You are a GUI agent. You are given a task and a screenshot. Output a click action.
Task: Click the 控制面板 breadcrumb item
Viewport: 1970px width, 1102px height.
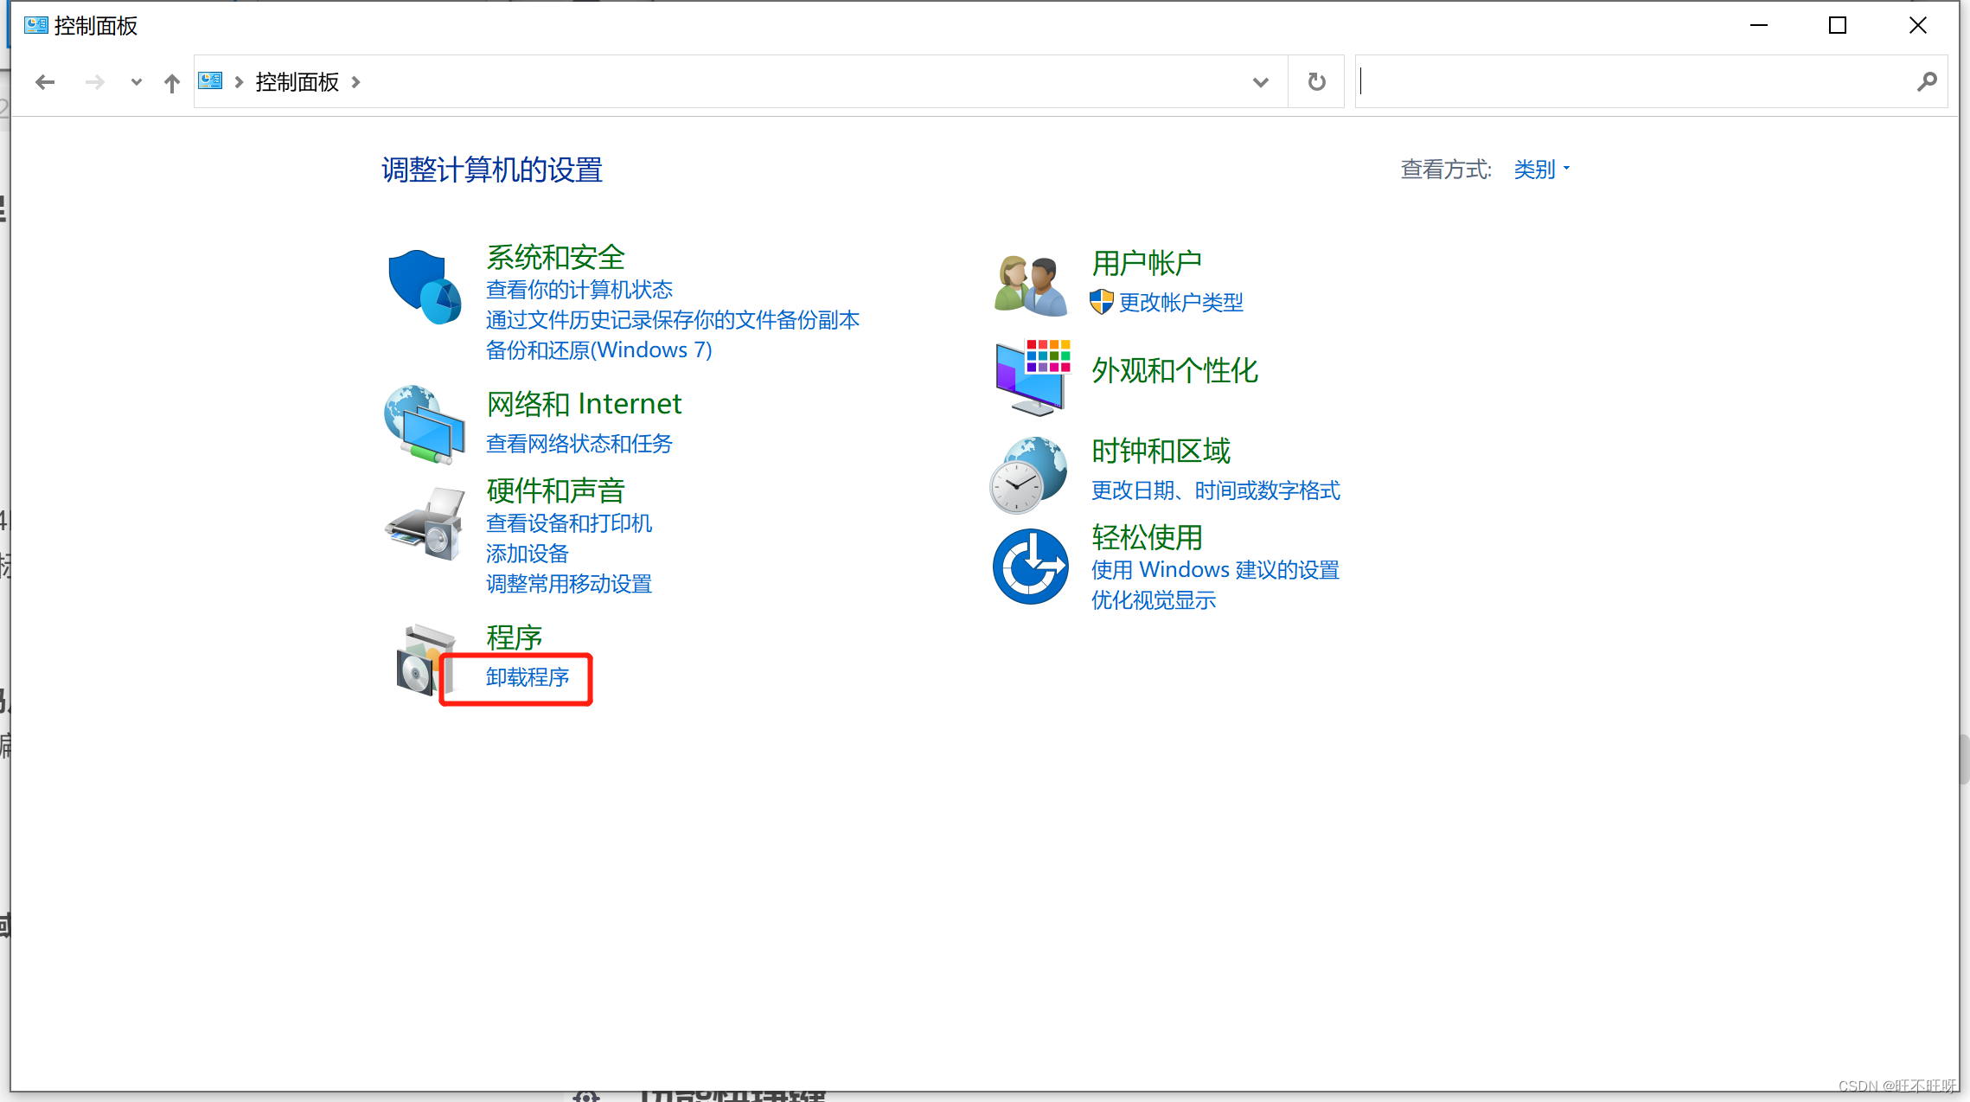click(297, 82)
